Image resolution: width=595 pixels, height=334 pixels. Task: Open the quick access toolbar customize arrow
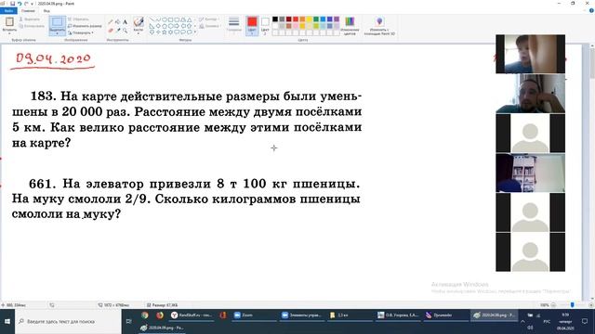click(32, 4)
